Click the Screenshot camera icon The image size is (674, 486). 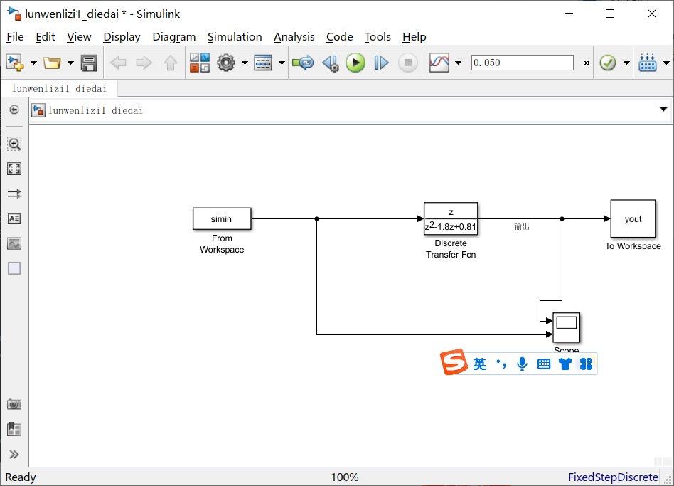(x=14, y=404)
